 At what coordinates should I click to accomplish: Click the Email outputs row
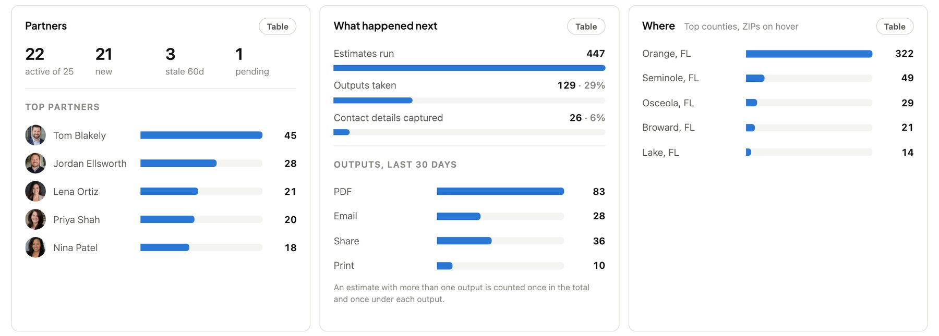(469, 216)
